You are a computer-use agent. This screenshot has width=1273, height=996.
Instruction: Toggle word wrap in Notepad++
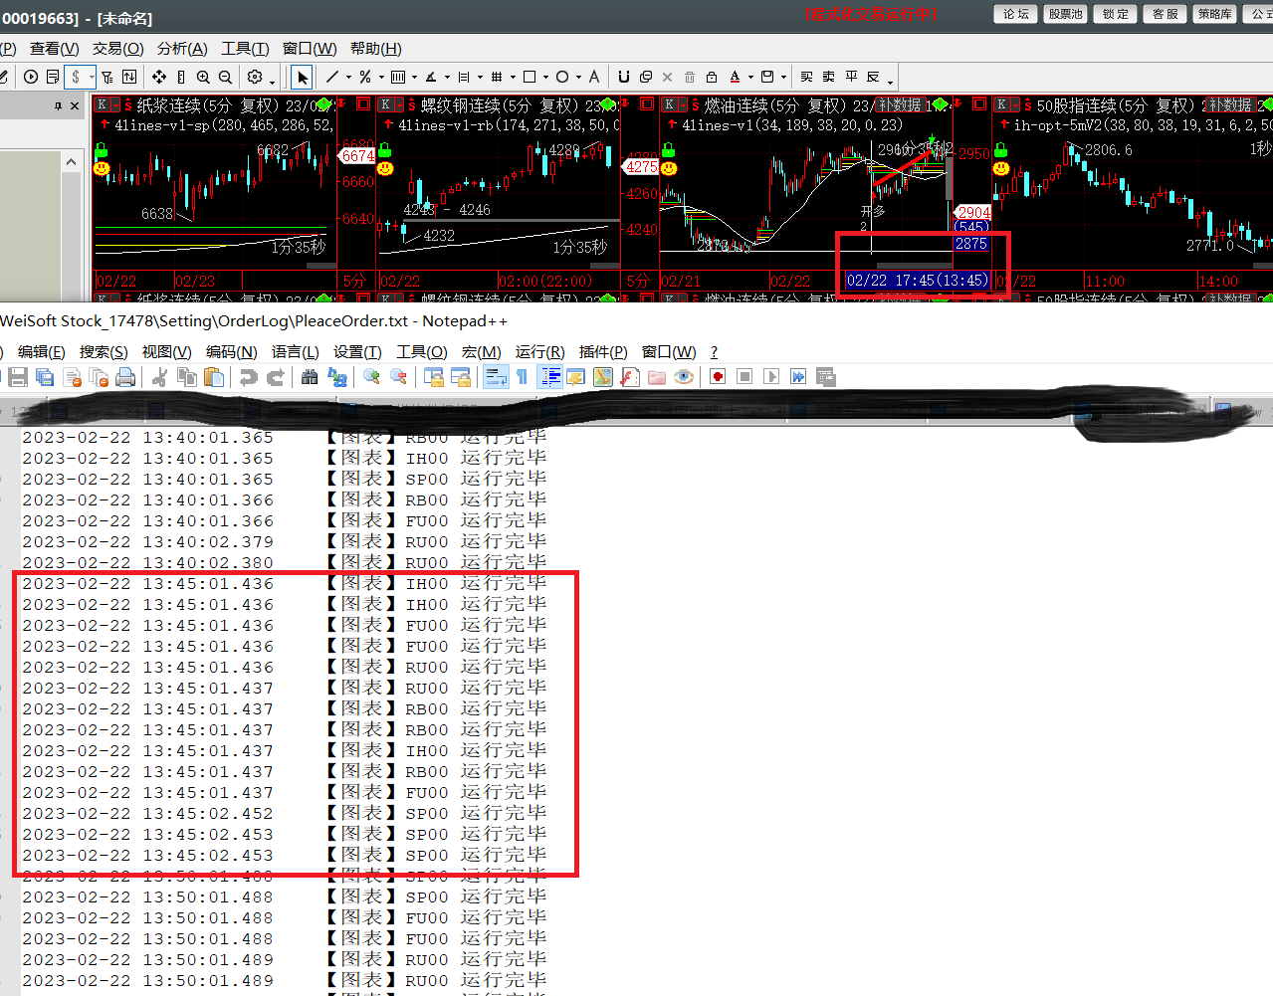(495, 377)
